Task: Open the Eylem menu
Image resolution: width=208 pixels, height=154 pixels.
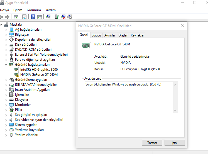Action: (18, 10)
